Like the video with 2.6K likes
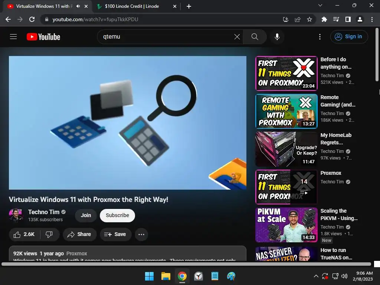380x285 pixels. (x=24, y=235)
